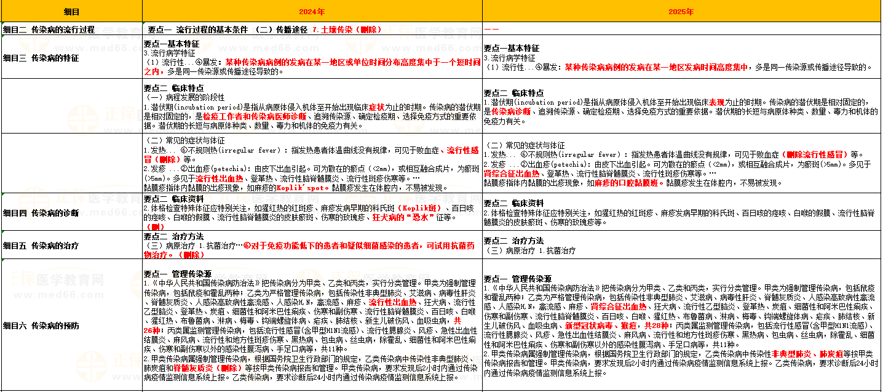The width and height of the screenshot is (883, 392).
Task: Select the 2025年 column header
Action: (681, 12)
